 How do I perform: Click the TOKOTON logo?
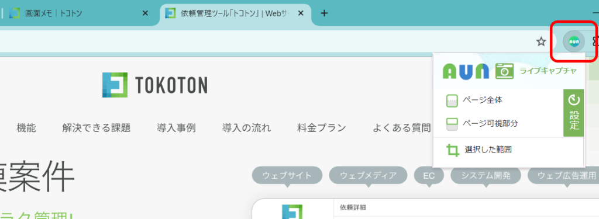pos(155,85)
